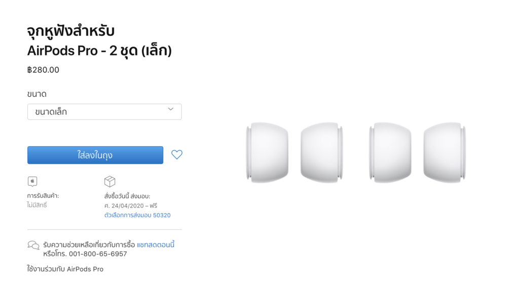
Task: Click the delivery date 24/04/2020 text
Action: click(x=127, y=206)
